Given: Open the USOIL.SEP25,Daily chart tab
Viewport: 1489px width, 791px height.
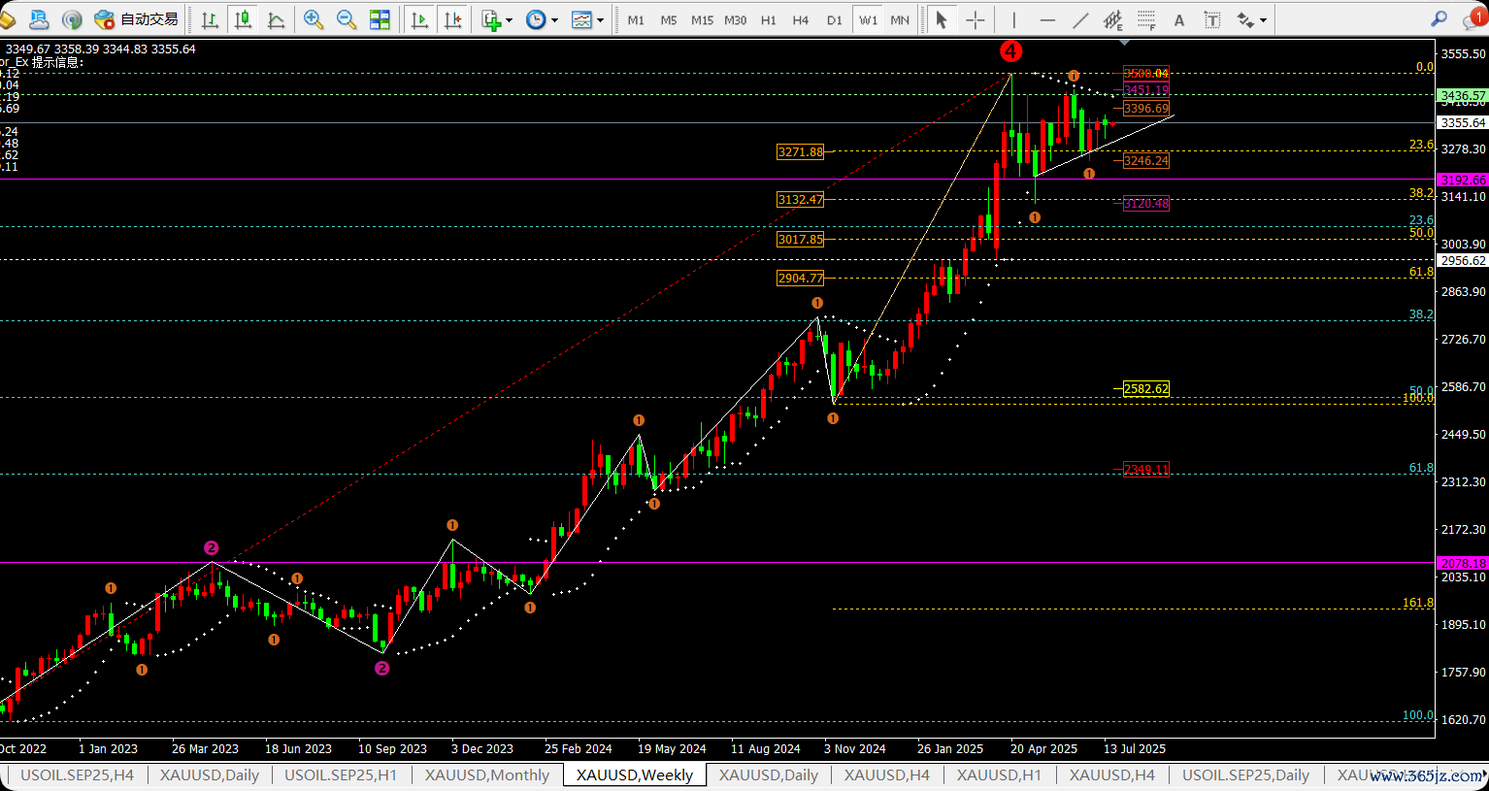Looking at the screenshot, I should click(x=1245, y=775).
